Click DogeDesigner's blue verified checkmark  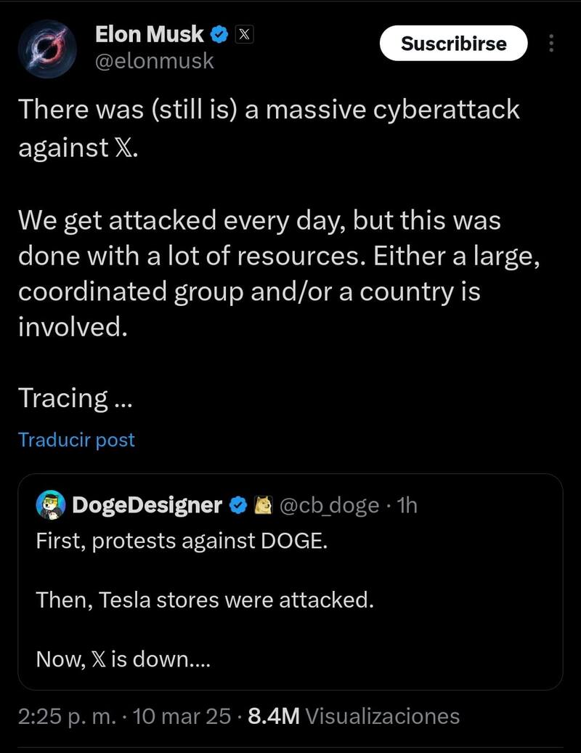click(x=237, y=505)
